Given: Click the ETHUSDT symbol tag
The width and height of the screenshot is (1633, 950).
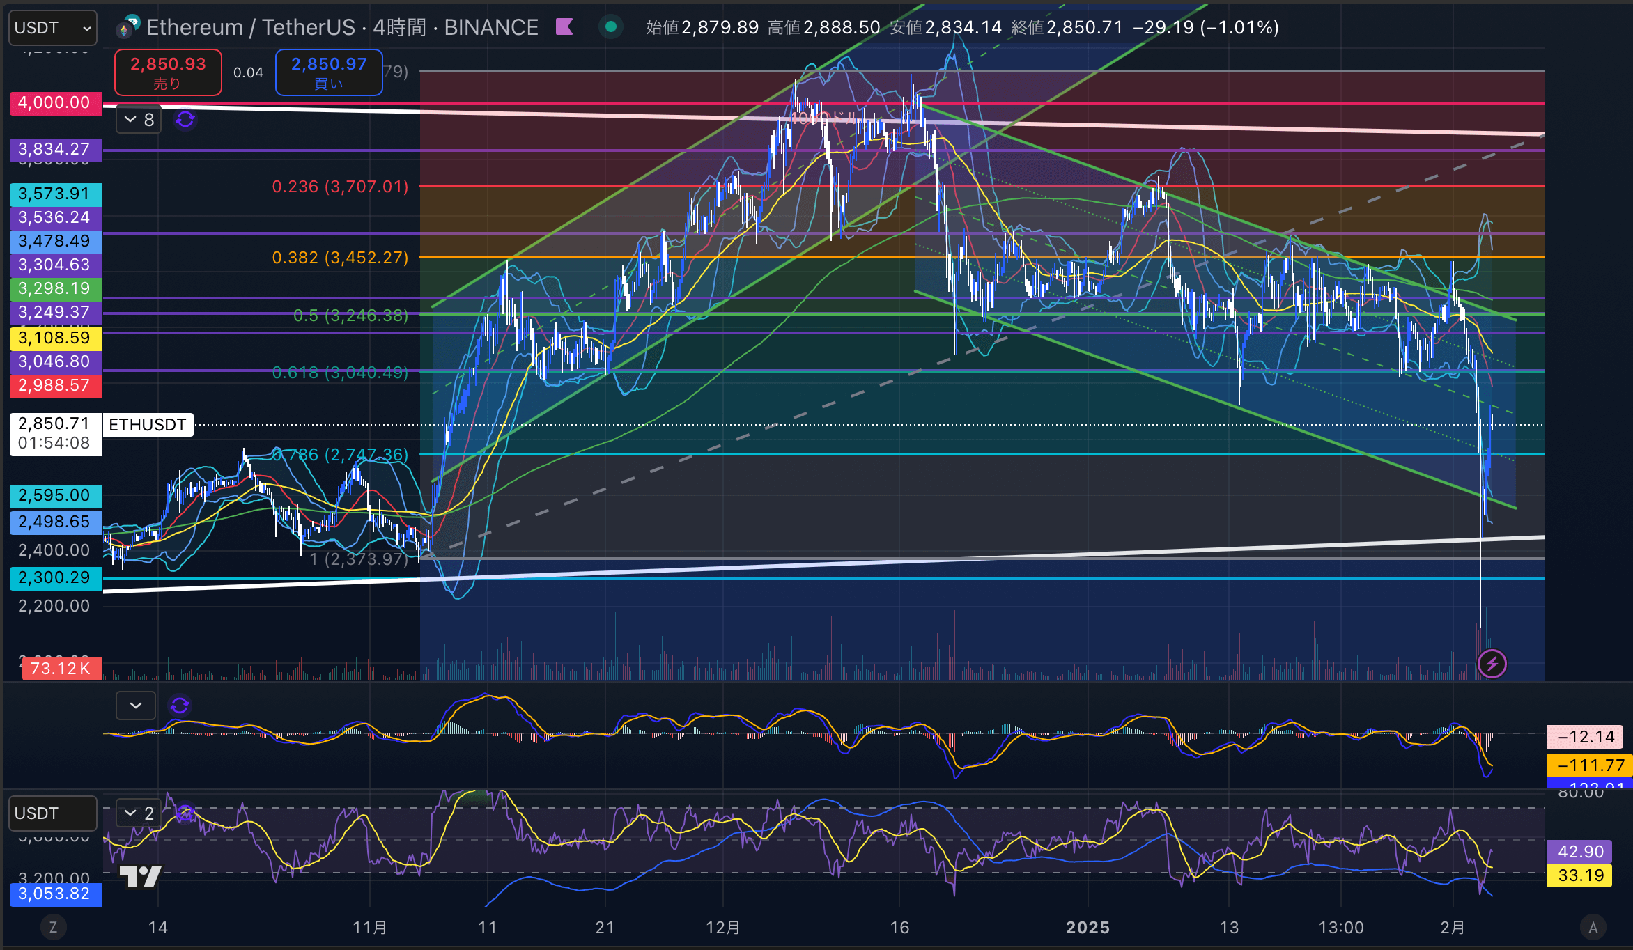Looking at the screenshot, I should click(148, 425).
